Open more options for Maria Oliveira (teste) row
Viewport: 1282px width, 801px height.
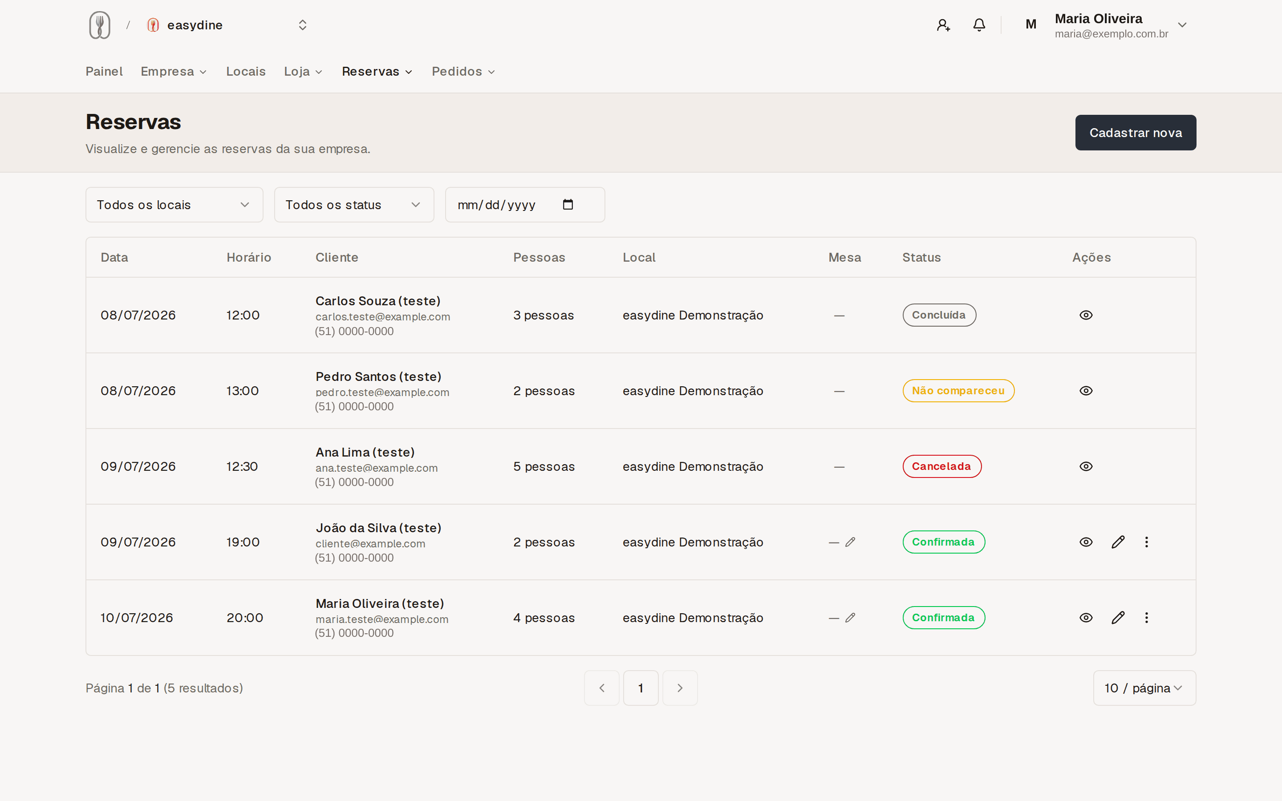[1146, 618]
